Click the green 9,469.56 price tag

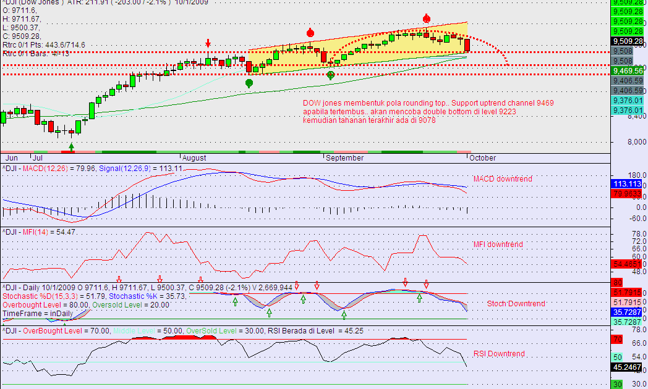[x=628, y=71]
